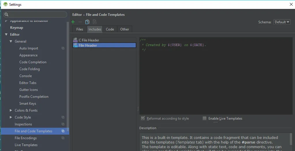This screenshot has height=151, width=295.
Task: Open Postfix Completion settings
Action: 34,97
